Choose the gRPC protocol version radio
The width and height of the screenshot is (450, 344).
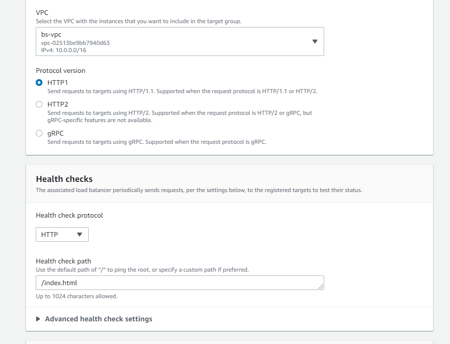click(39, 134)
